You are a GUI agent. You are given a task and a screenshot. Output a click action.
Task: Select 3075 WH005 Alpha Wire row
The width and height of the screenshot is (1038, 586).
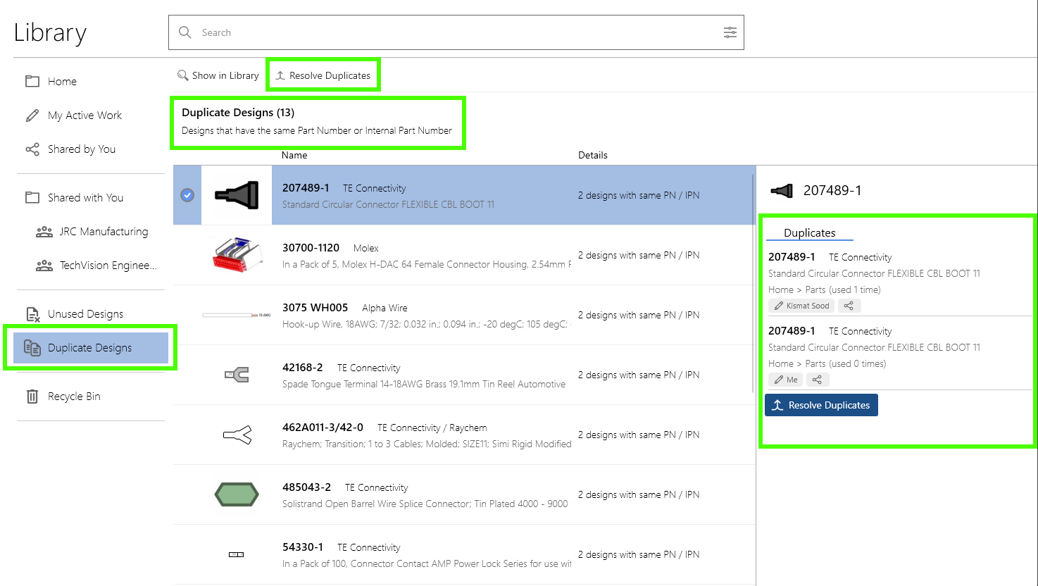point(463,315)
